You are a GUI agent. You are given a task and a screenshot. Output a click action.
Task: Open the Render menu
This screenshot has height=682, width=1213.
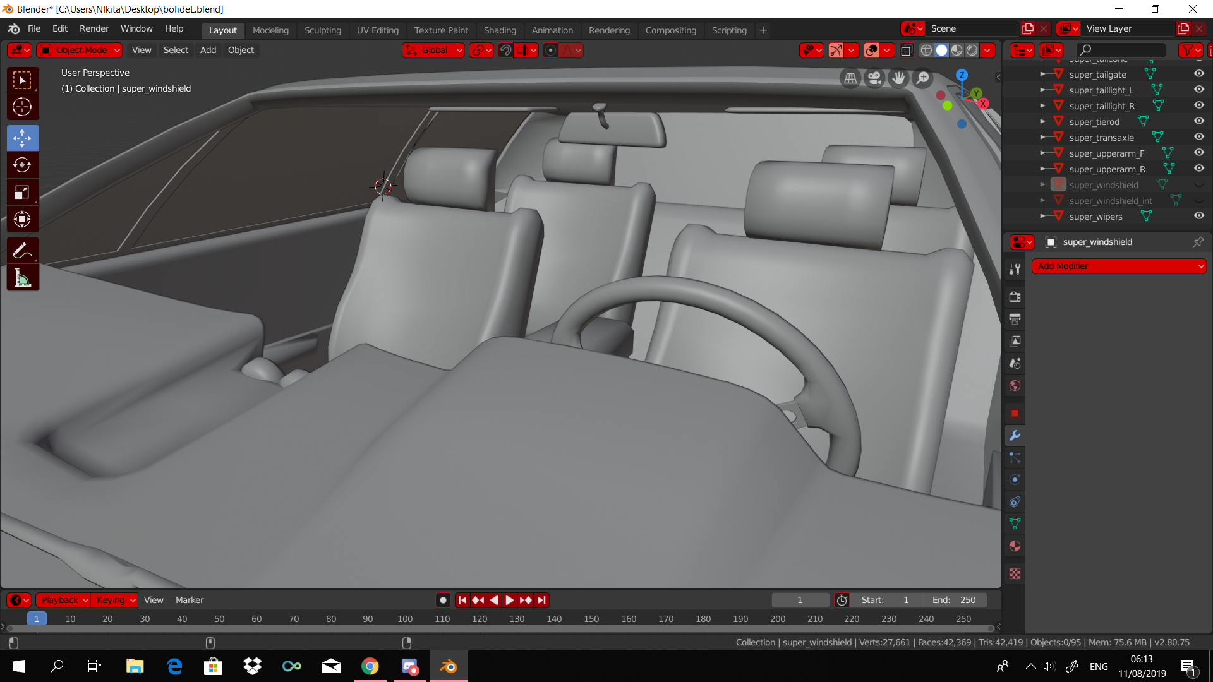point(94,29)
